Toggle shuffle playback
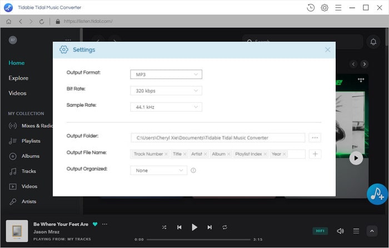389x248 pixels. 164,227
